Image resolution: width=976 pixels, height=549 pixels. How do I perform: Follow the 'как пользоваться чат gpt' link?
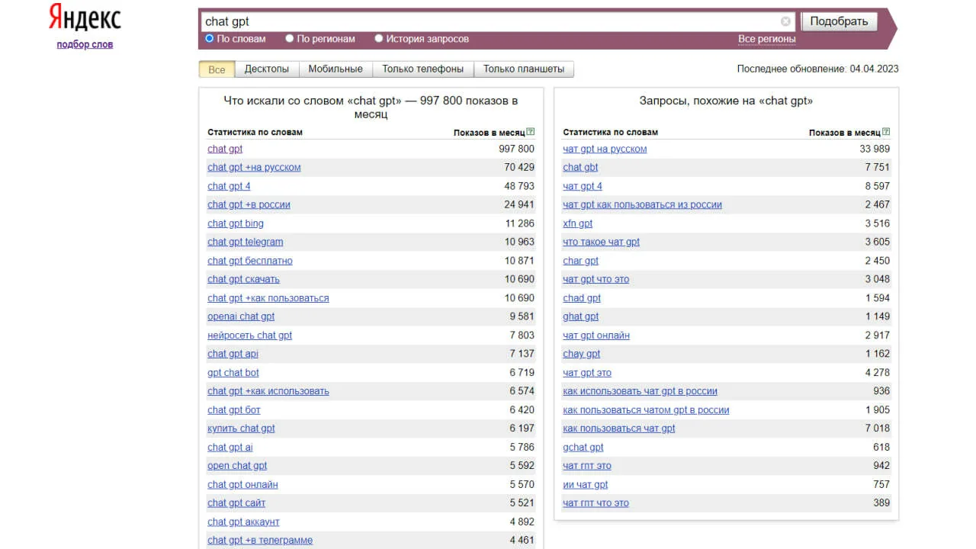click(619, 429)
